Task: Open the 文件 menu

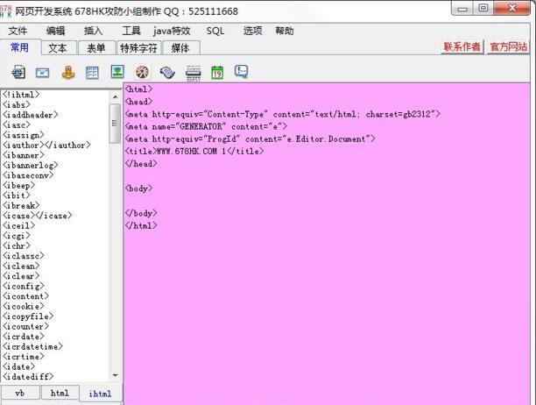Action: [18, 31]
